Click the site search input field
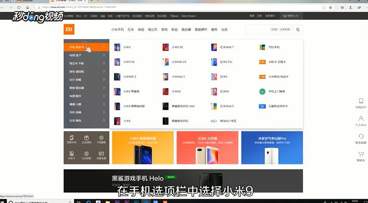Screen dimensions: 368x203 (269, 30)
